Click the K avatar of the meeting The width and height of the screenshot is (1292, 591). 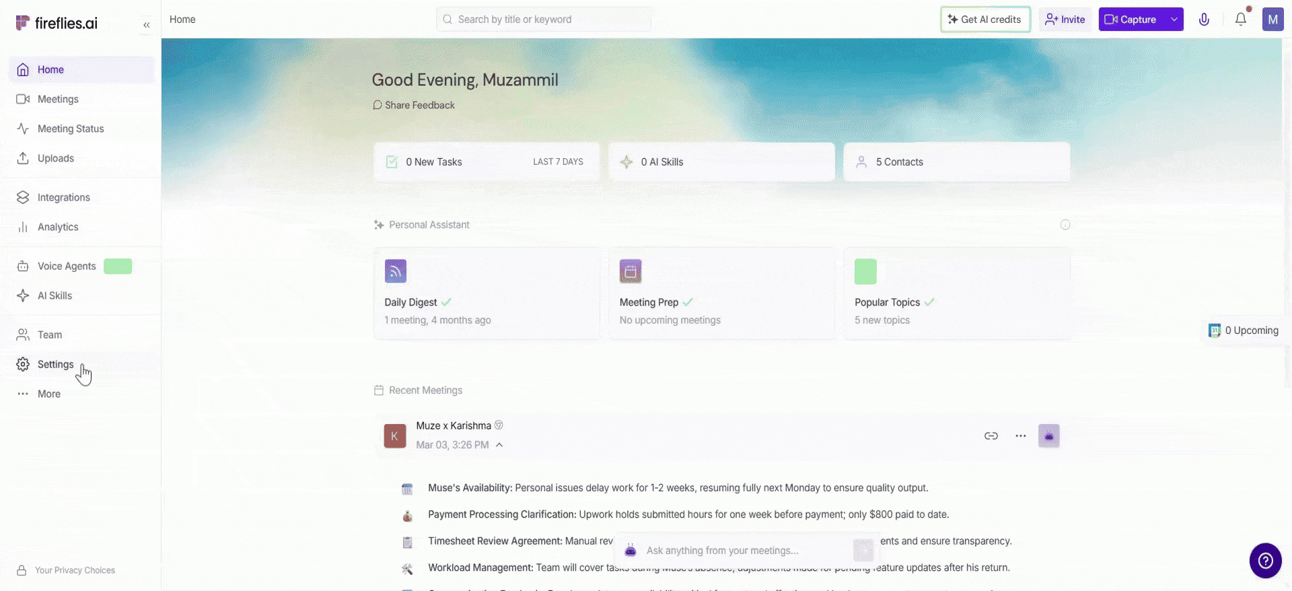pyautogui.click(x=395, y=436)
